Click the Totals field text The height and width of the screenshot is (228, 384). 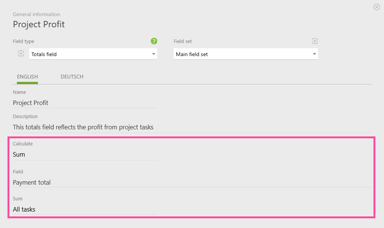(x=44, y=54)
